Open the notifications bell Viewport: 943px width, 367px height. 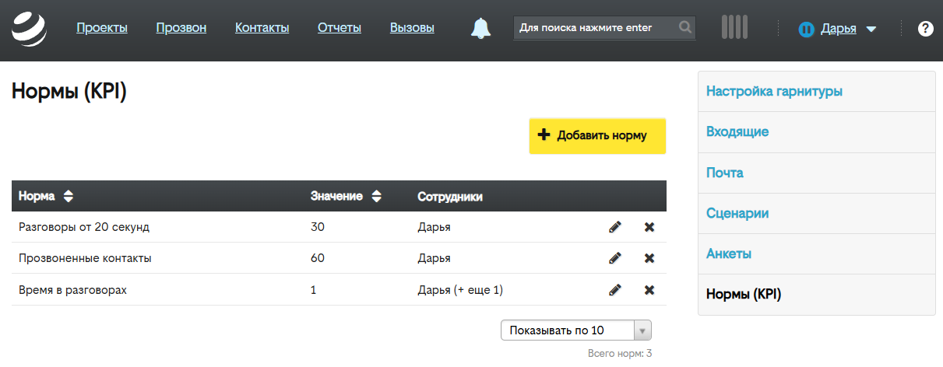[x=480, y=29]
